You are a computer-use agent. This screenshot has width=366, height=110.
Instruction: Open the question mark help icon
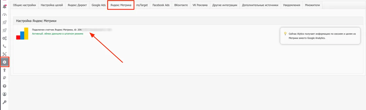click(4, 86)
